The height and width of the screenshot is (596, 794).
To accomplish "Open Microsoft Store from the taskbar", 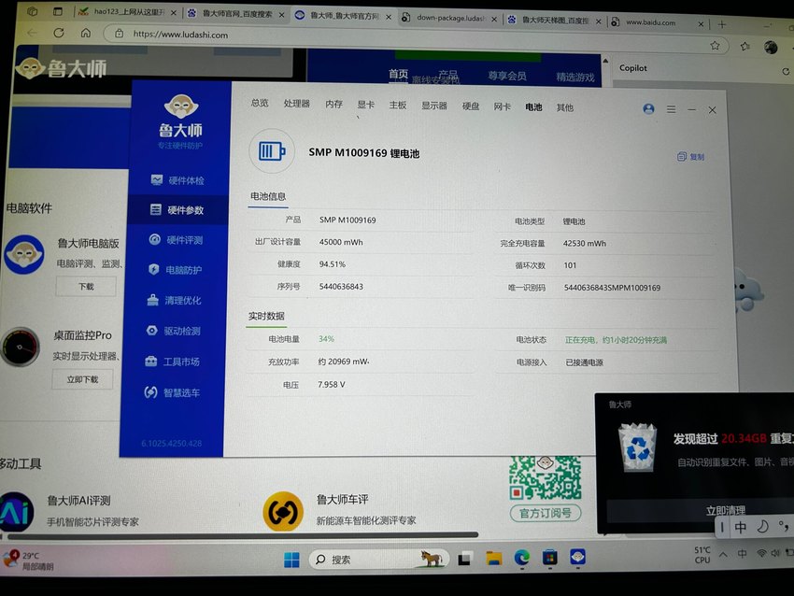I will pos(550,558).
